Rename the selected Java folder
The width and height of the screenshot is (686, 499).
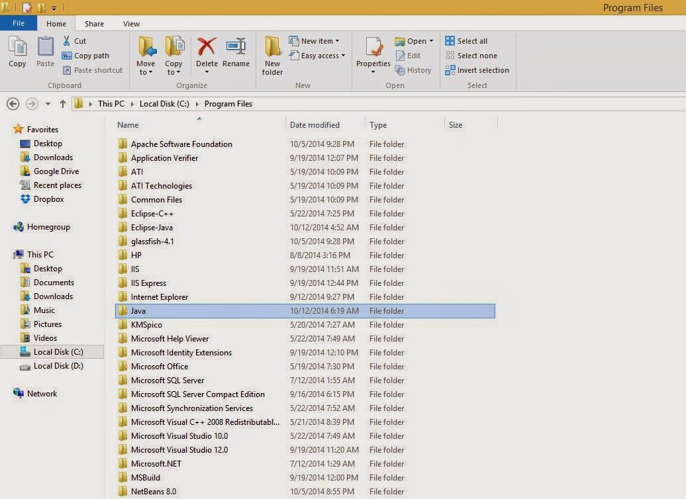[x=236, y=52]
